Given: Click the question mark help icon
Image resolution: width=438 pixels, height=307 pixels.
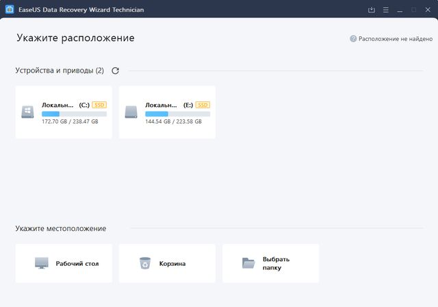Looking at the screenshot, I should click(x=353, y=39).
